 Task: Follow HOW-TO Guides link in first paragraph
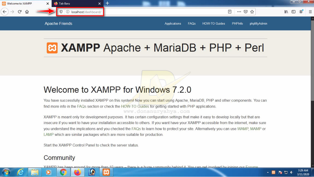click(135, 106)
